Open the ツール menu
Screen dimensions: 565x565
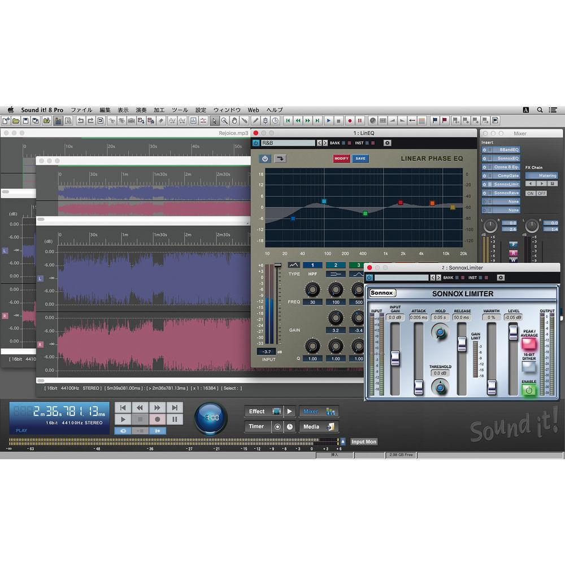tap(180, 110)
